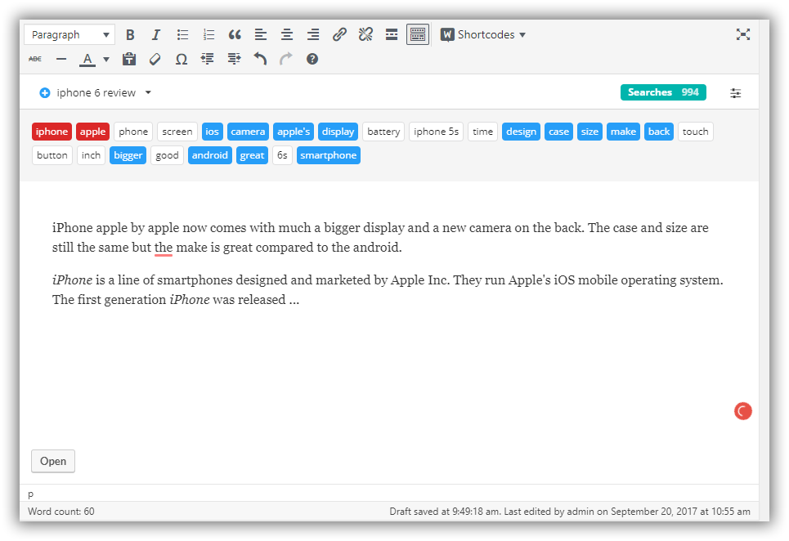Screen dimensions: 789x541
Task: Align text left
Action: (261, 34)
